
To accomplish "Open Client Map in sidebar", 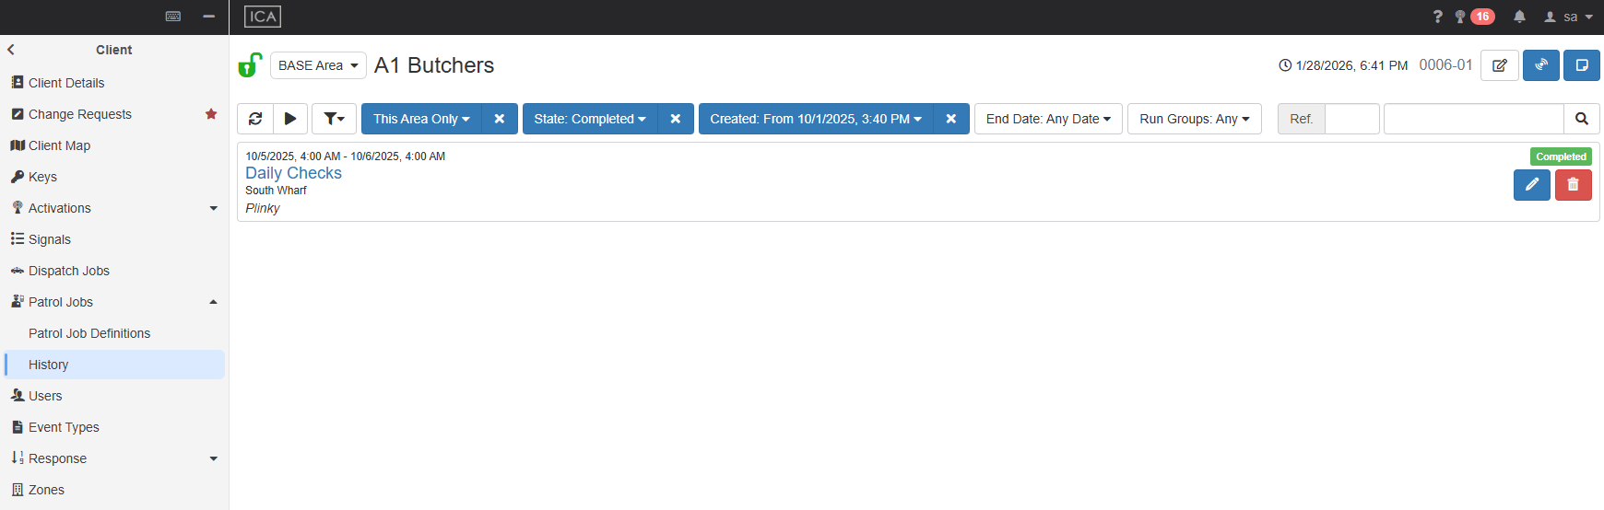I will (114, 145).
